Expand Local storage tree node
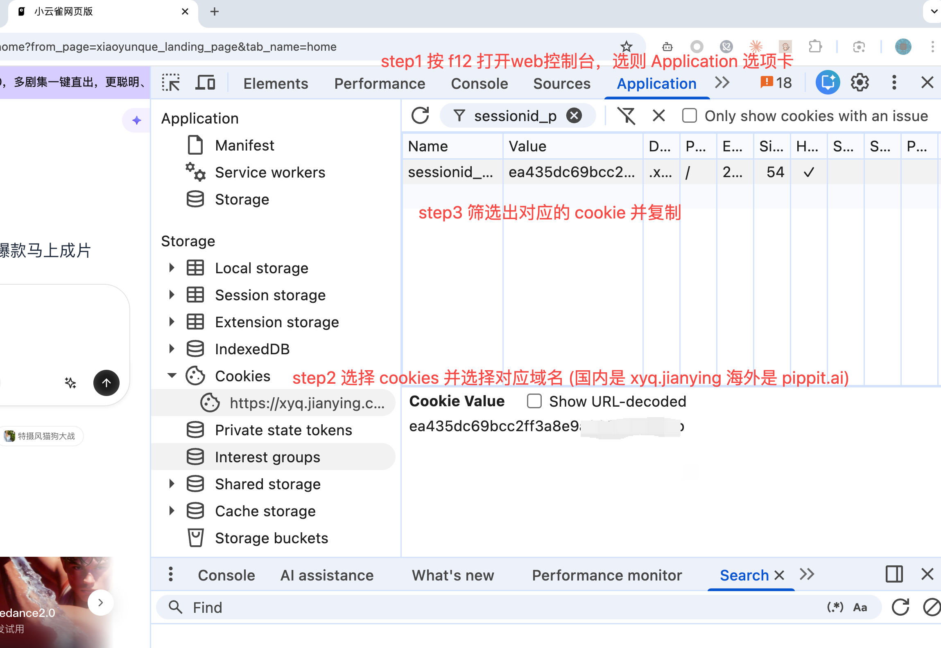 point(172,268)
